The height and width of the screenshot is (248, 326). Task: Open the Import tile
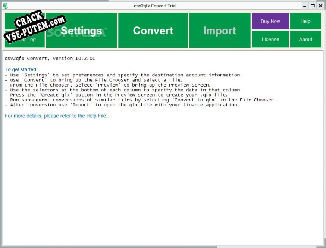[x=220, y=30]
